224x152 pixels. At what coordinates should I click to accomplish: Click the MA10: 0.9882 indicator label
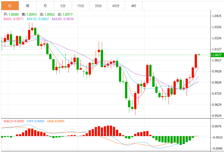coord(38,19)
